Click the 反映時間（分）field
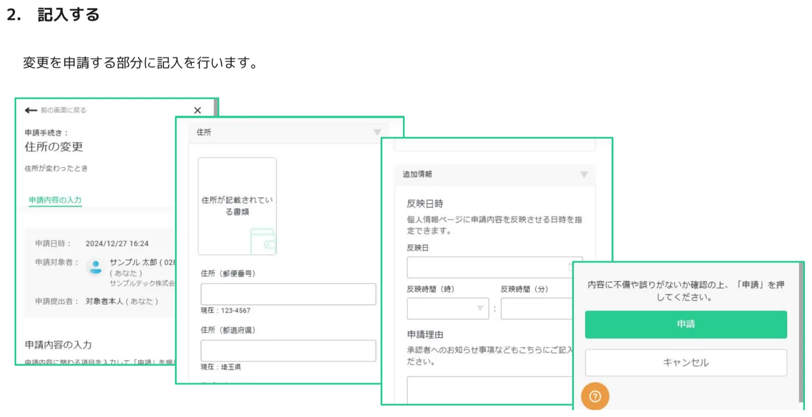This screenshot has height=417, width=812. coord(537,308)
